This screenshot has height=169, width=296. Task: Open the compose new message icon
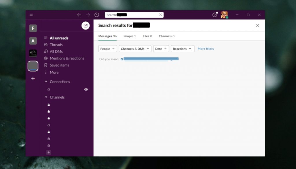pyautogui.click(x=86, y=25)
